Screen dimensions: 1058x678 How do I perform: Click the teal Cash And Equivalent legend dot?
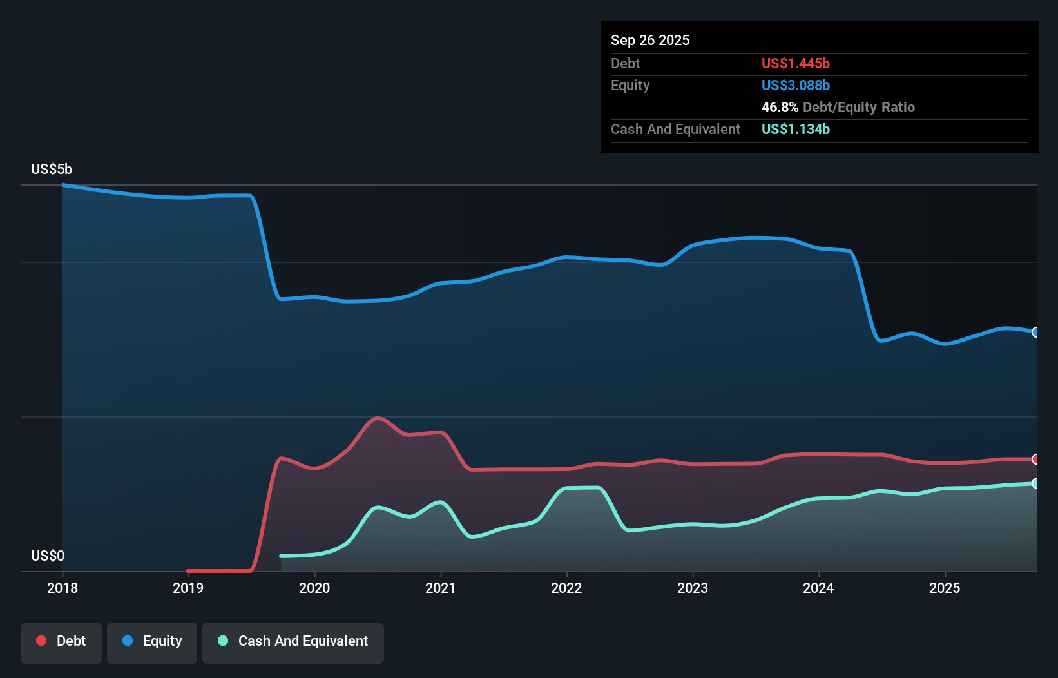tap(222, 641)
